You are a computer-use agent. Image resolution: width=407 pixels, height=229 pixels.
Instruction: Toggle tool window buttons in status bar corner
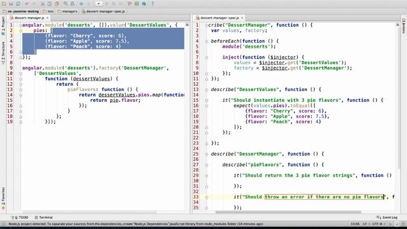(x=3, y=224)
